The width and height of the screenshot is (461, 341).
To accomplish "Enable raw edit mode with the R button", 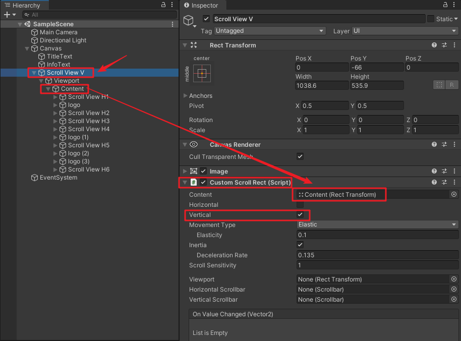I will click(452, 85).
